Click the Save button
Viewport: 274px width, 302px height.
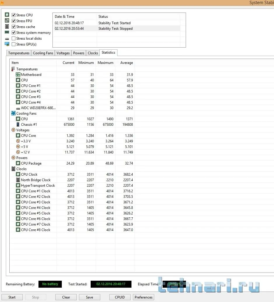click(89, 297)
